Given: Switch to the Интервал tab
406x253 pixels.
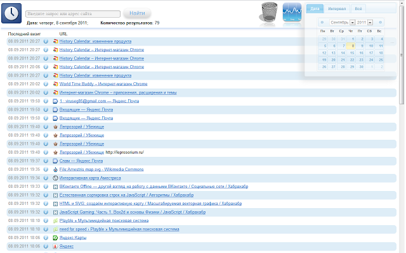Looking at the screenshot, I should pyautogui.click(x=337, y=8).
